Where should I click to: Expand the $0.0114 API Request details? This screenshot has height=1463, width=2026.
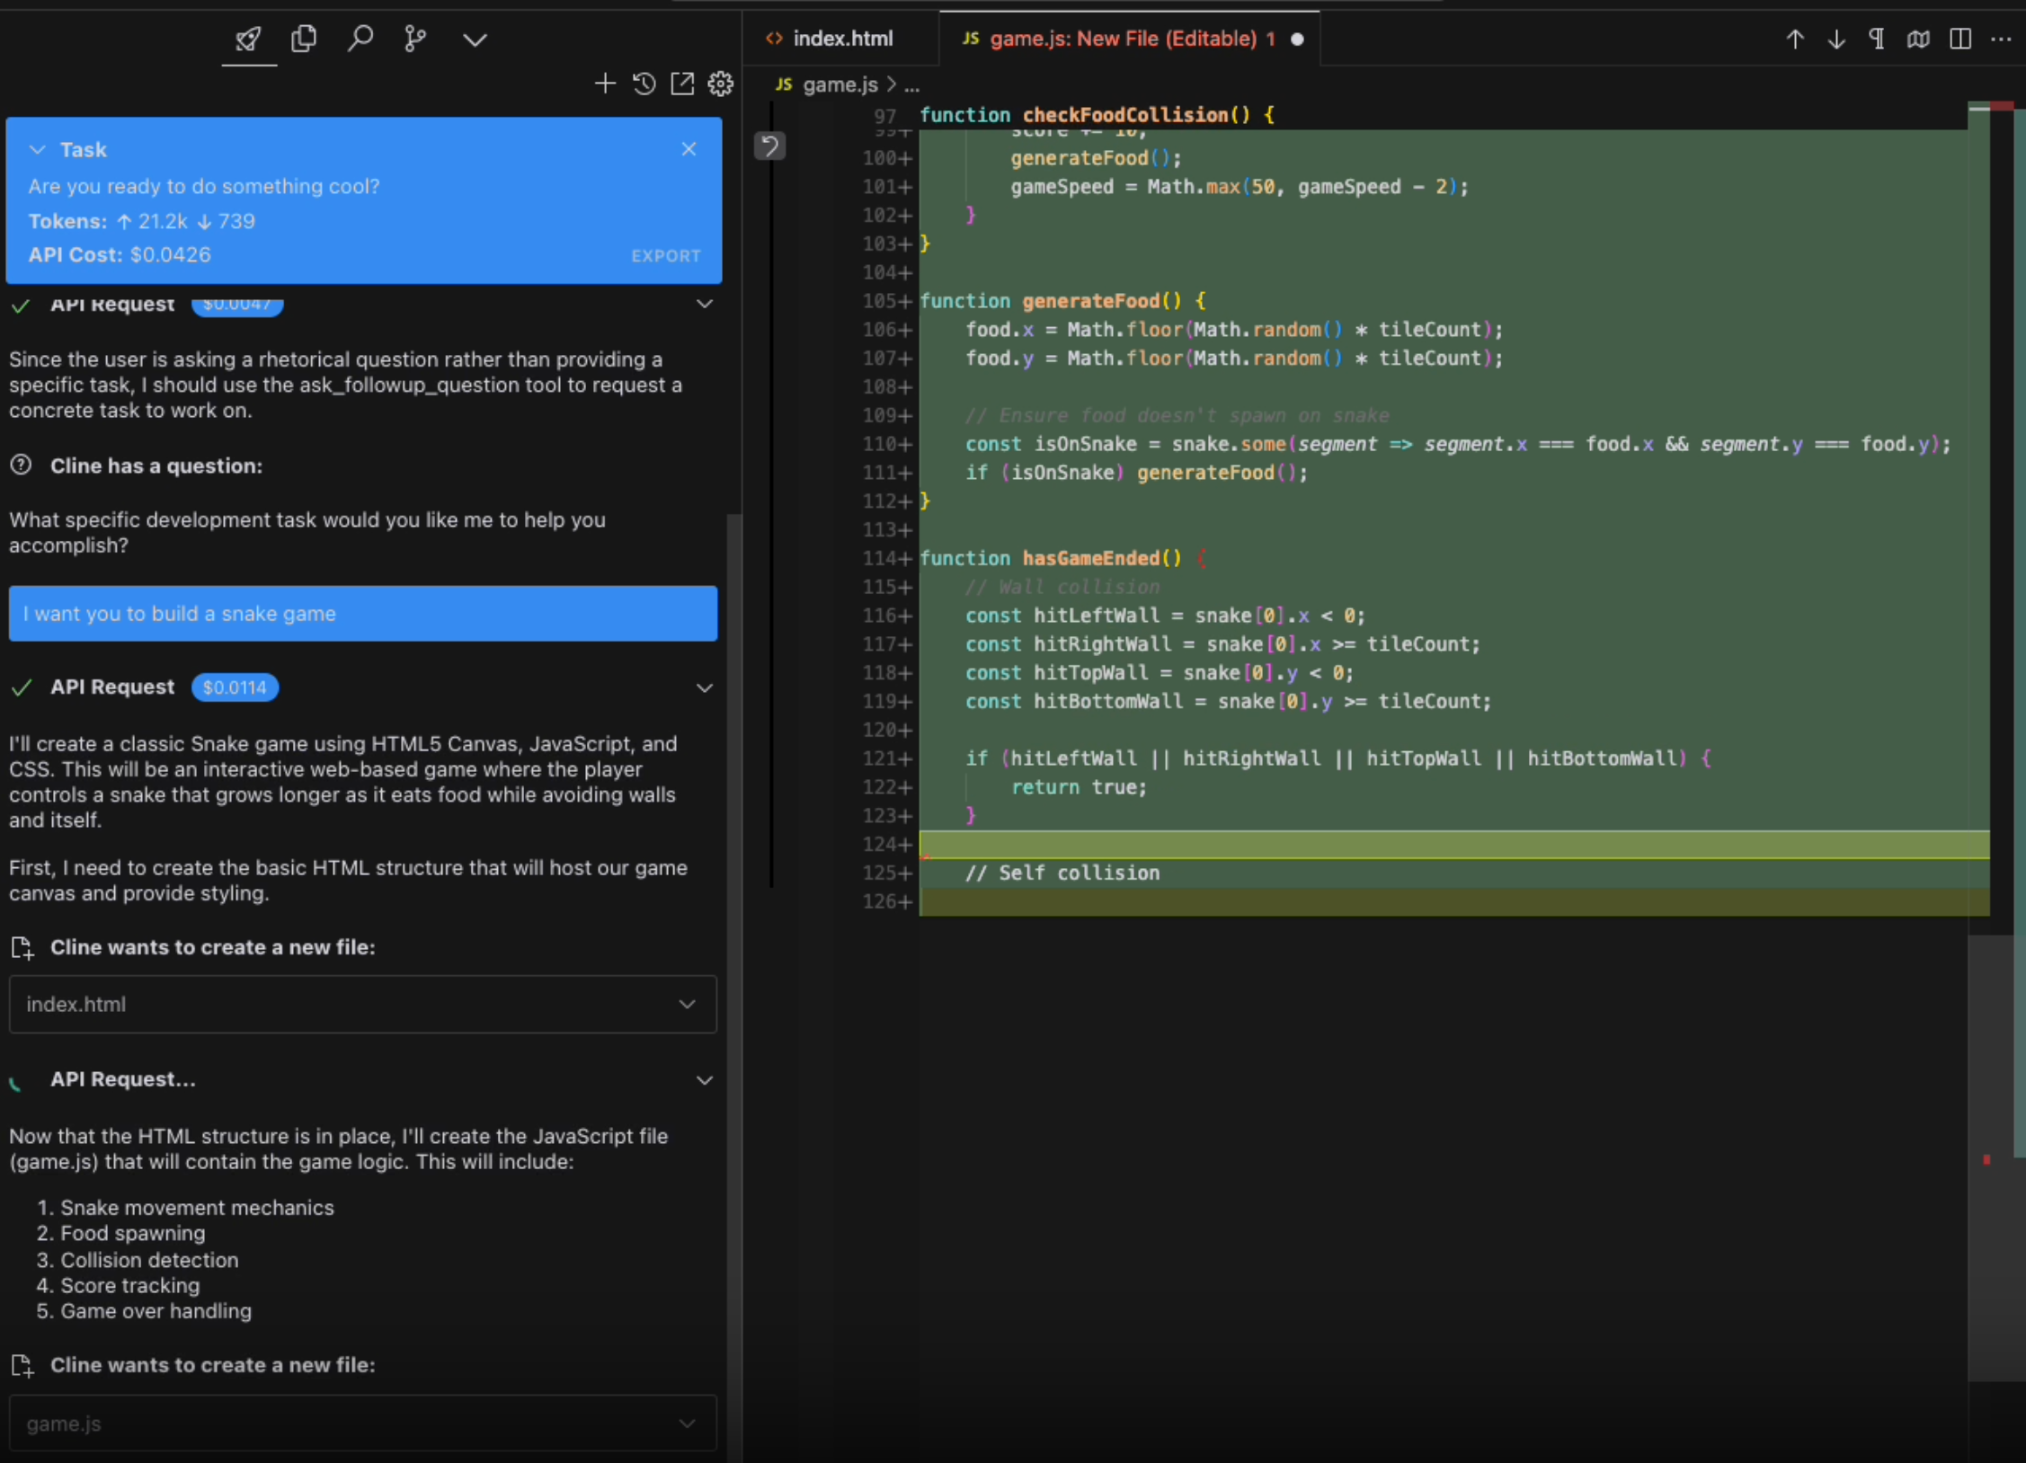(705, 687)
